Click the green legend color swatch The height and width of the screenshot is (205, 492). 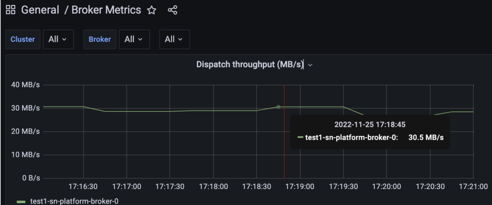(21, 202)
